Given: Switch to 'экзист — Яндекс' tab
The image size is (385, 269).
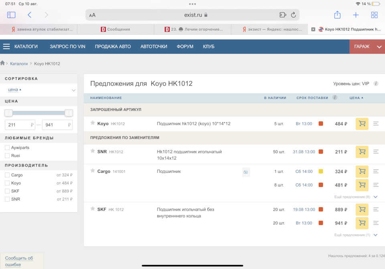Looking at the screenshot, I should (x=269, y=29).
